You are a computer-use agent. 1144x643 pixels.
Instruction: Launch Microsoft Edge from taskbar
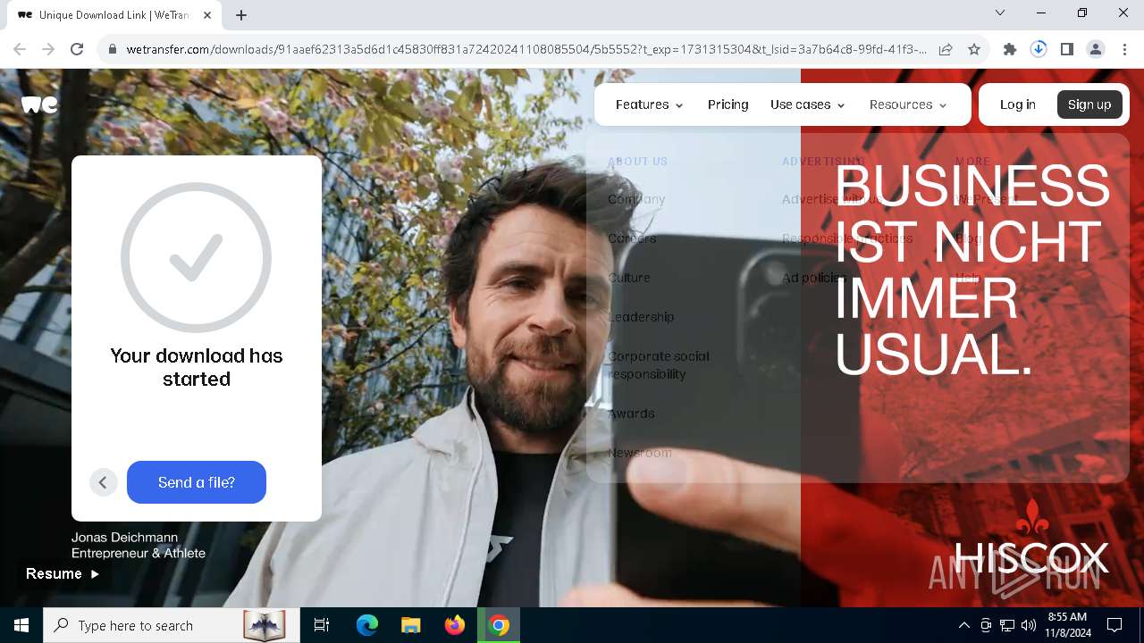(x=367, y=625)
